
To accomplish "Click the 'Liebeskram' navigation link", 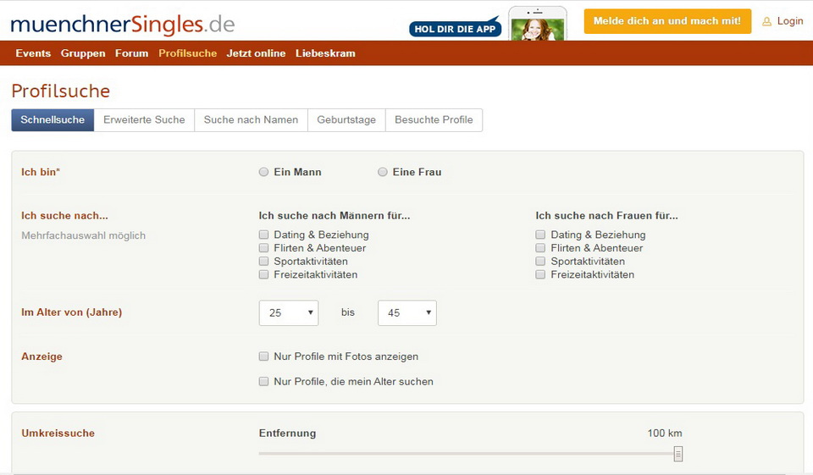I will tap(325, 53).
